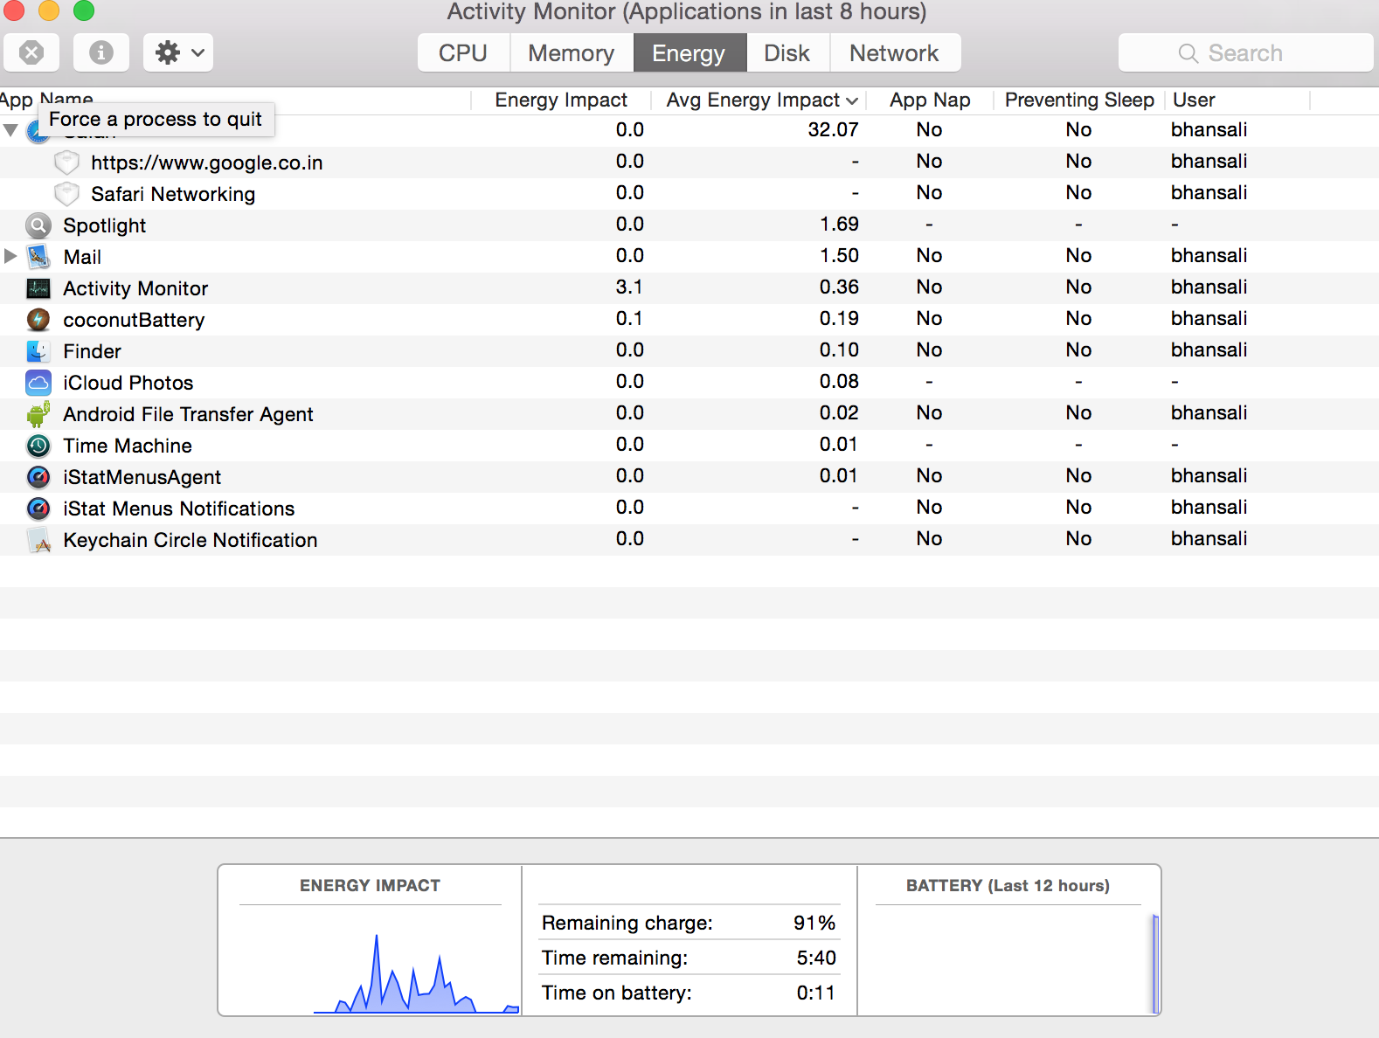Select the coconutBattery row
Image resolution: width=1379 pixels, height=1038 pixels.
[x=689, y=320]
